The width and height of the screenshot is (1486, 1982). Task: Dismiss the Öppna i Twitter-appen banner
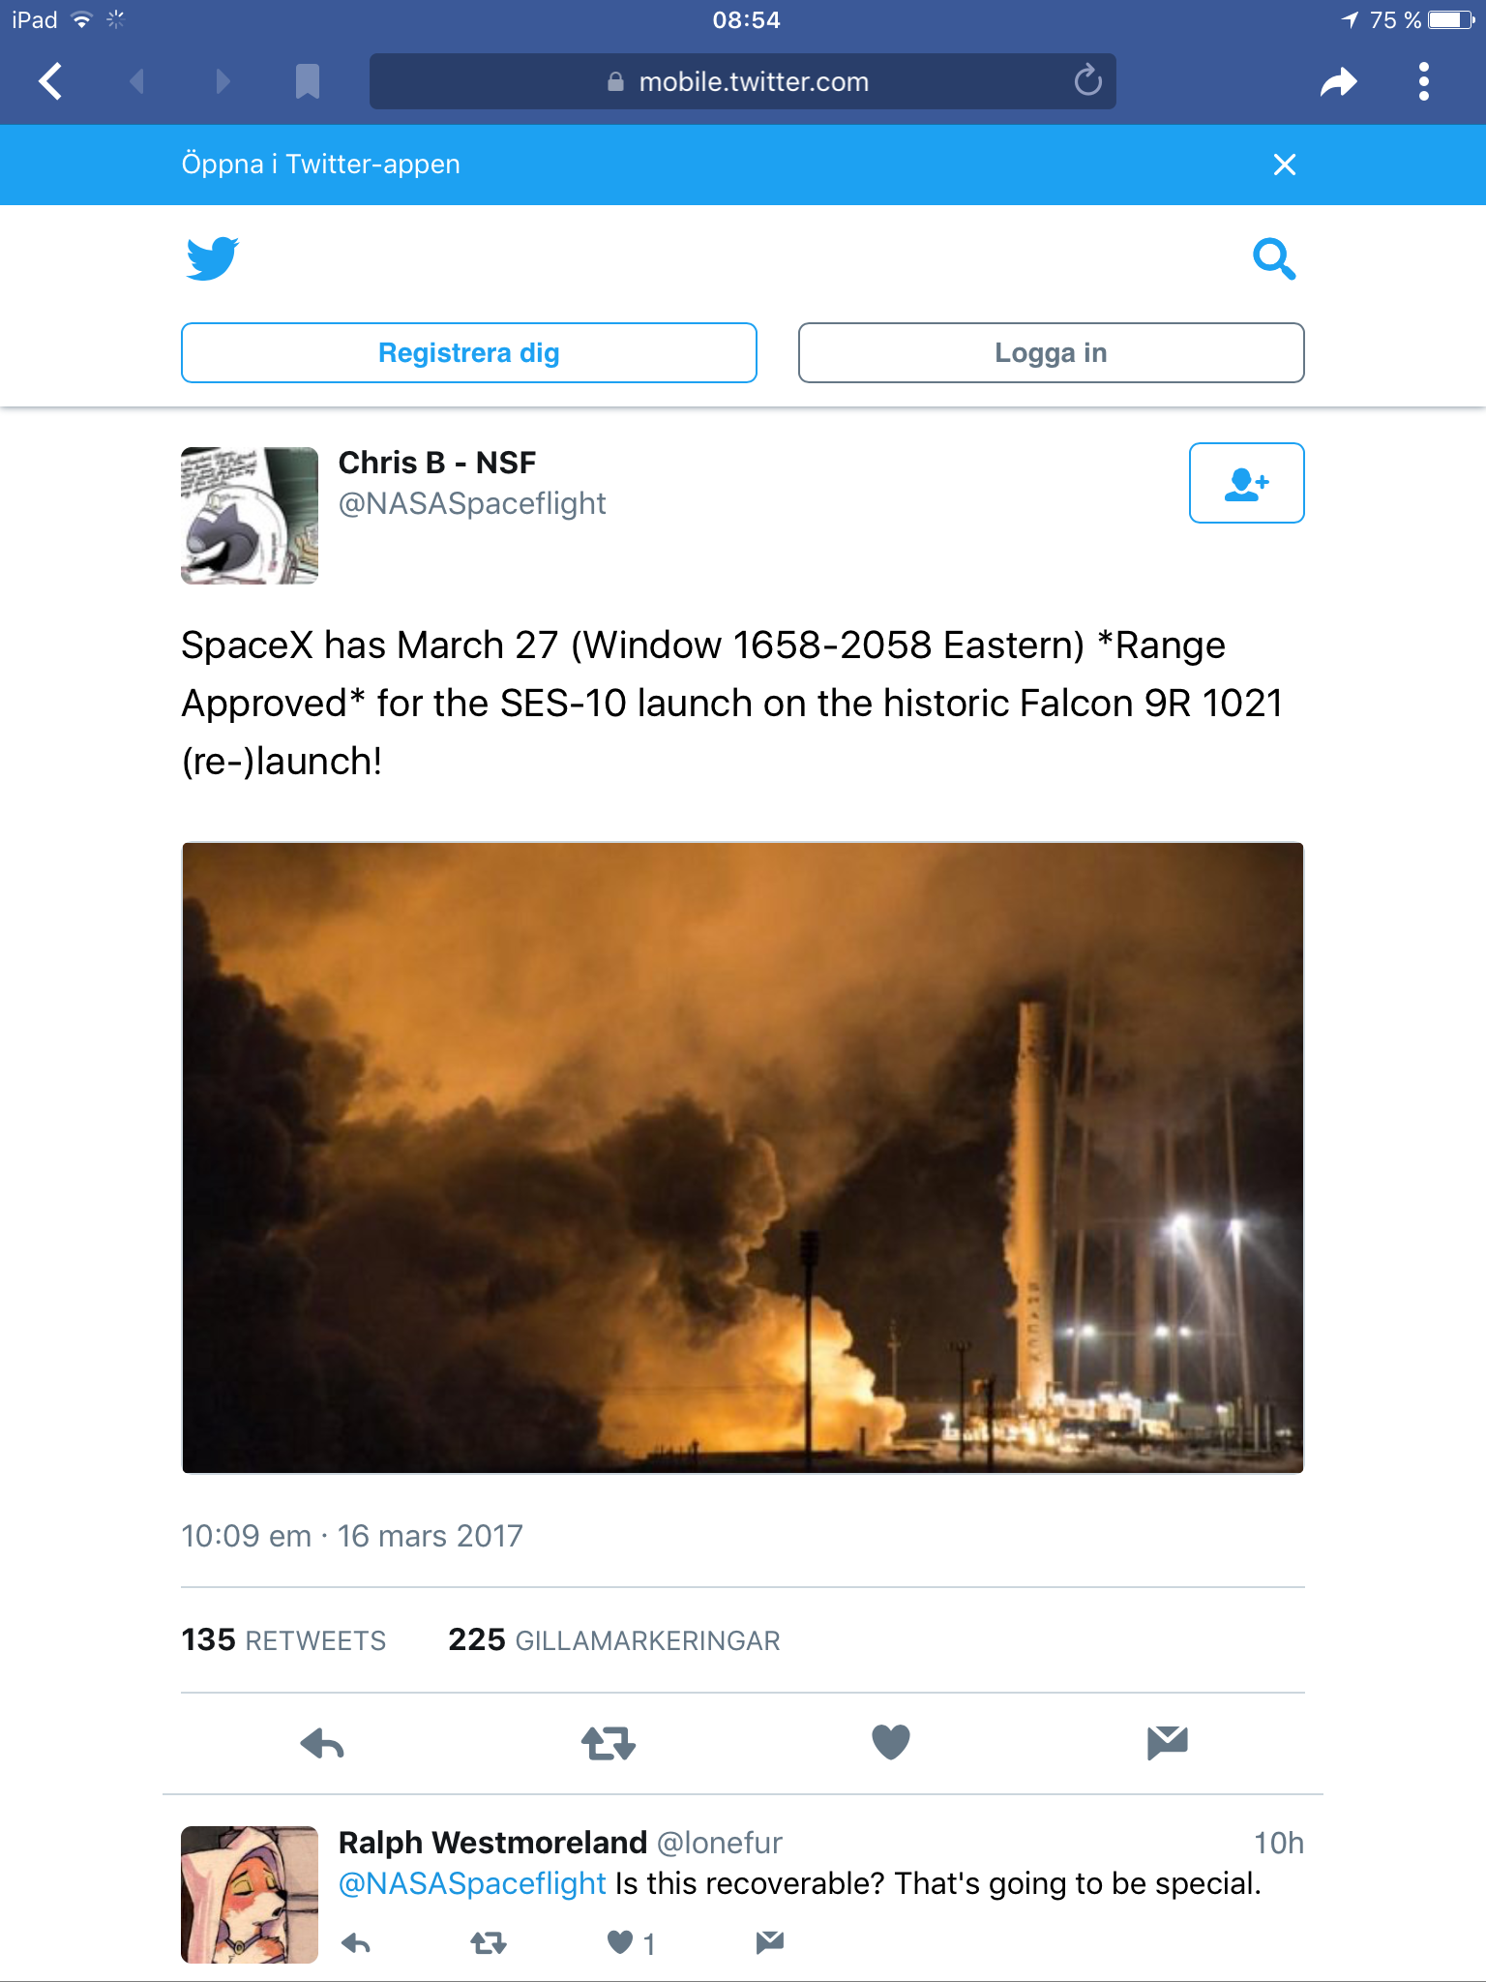point(1284,165)
